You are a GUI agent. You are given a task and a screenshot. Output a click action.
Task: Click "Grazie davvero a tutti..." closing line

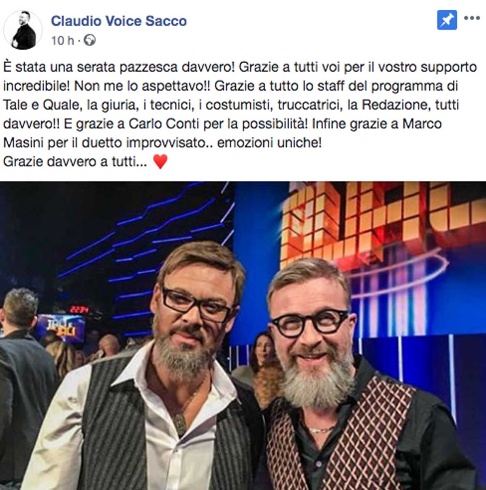pyautogui.click(x=75, y=162)
